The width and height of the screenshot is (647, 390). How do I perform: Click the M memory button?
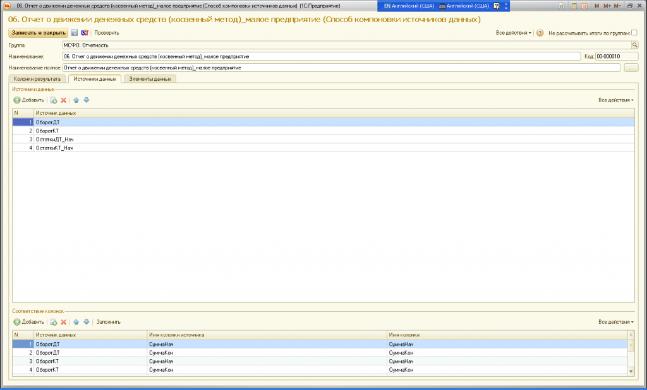click(596, 6)
